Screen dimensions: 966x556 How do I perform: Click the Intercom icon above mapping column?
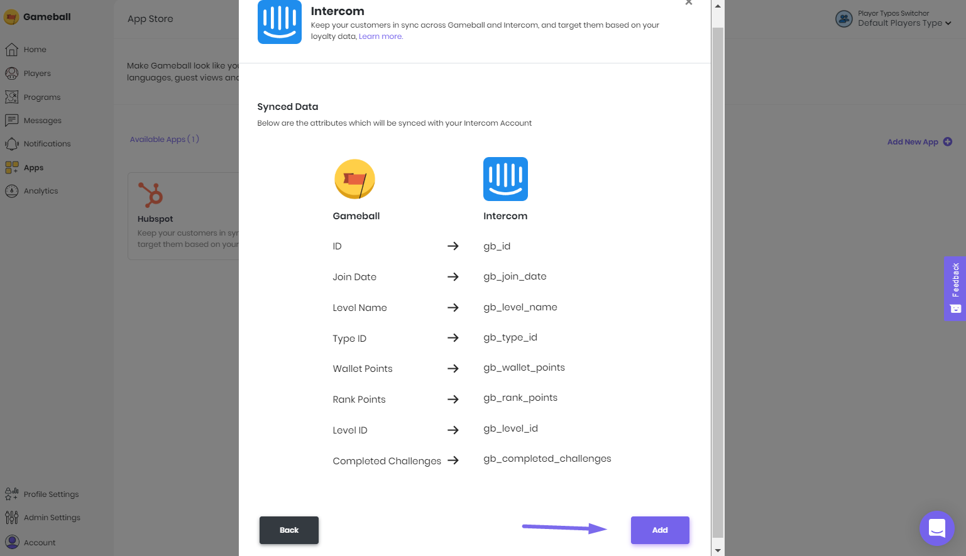(x=505, y=179)
